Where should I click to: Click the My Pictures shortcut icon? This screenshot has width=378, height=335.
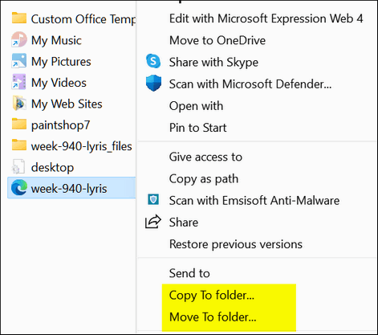tap(19, 61)
